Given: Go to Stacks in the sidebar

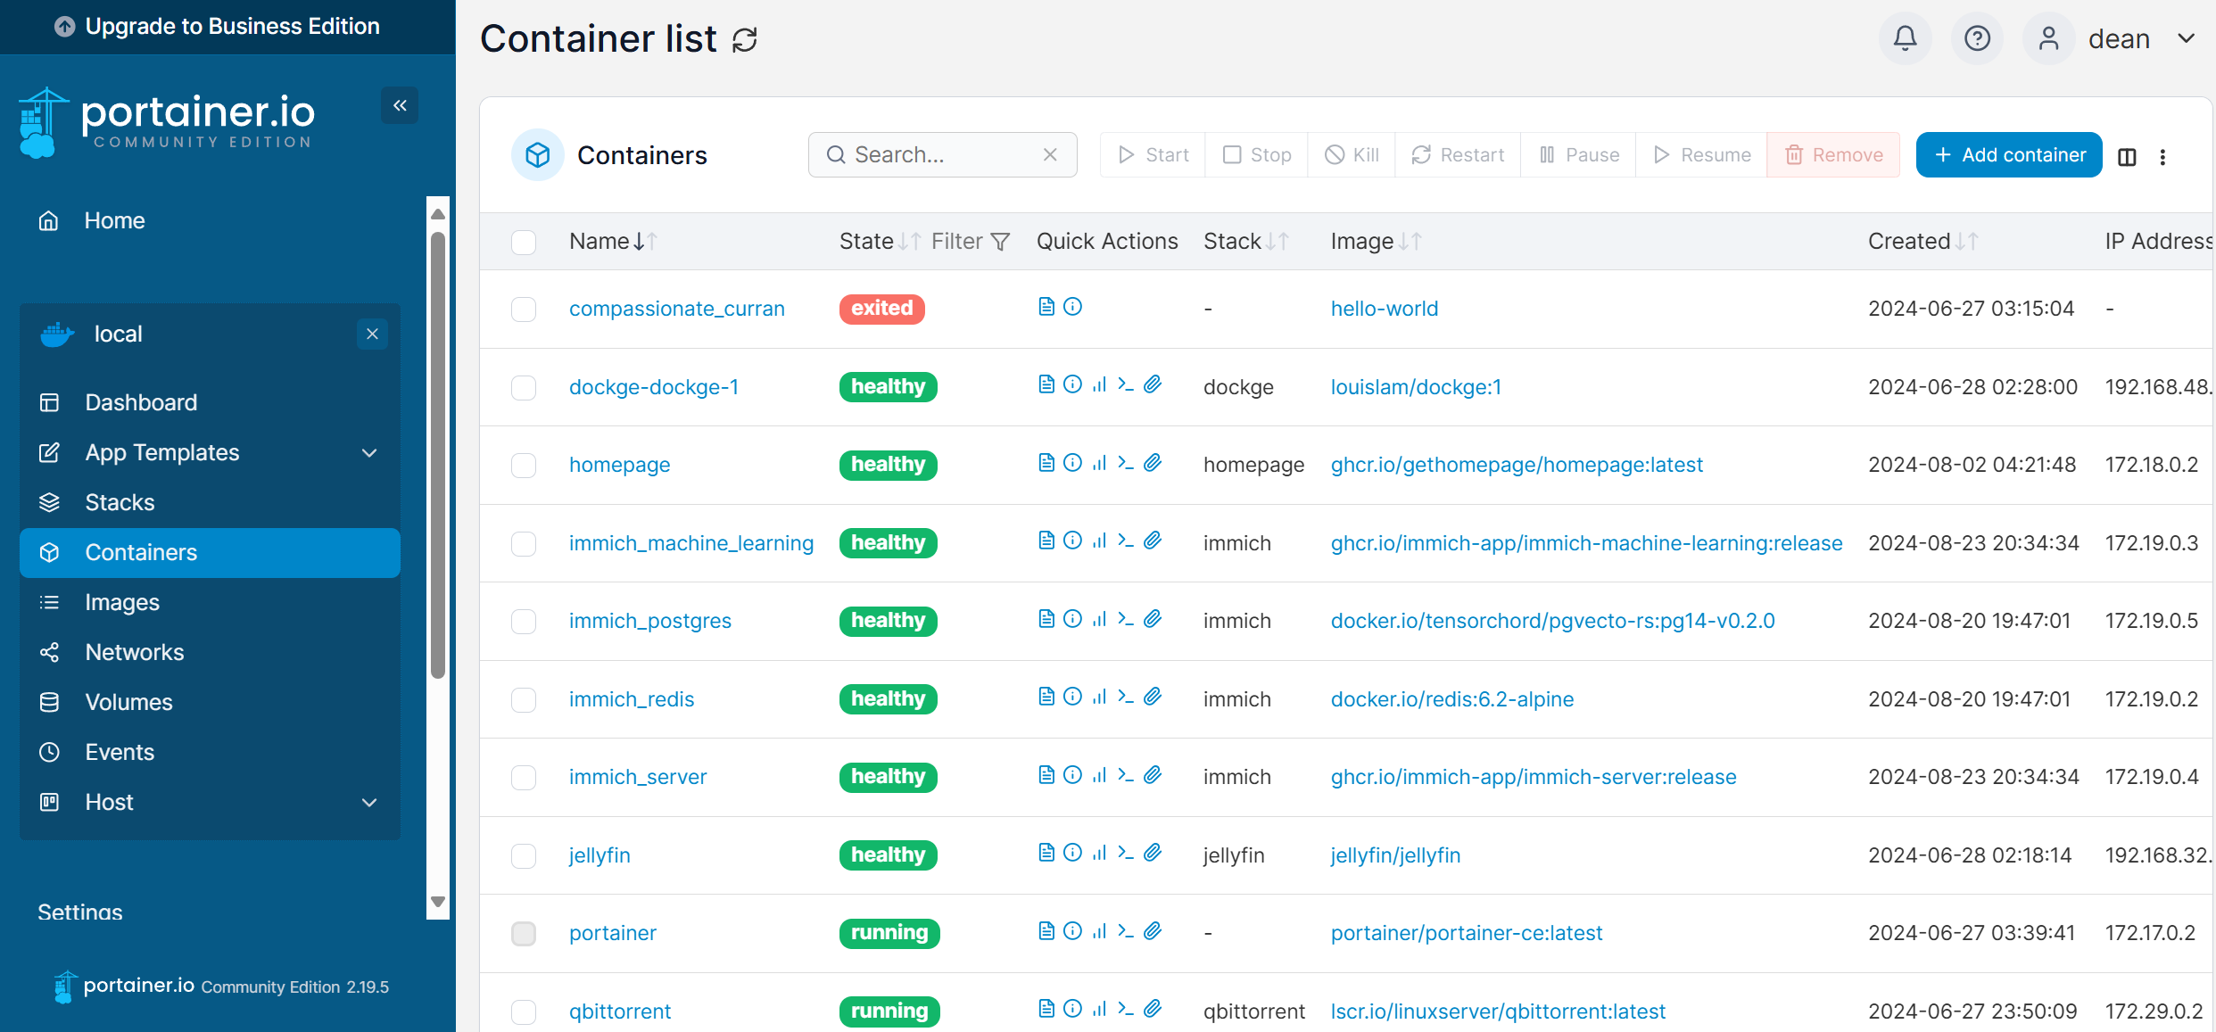Looking at the screenshot, I should coord(120,502).
